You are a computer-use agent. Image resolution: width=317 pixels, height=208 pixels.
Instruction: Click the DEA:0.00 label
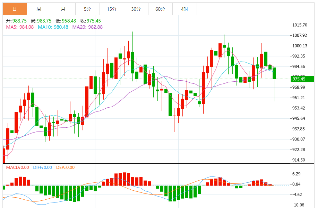click(65, 168)
